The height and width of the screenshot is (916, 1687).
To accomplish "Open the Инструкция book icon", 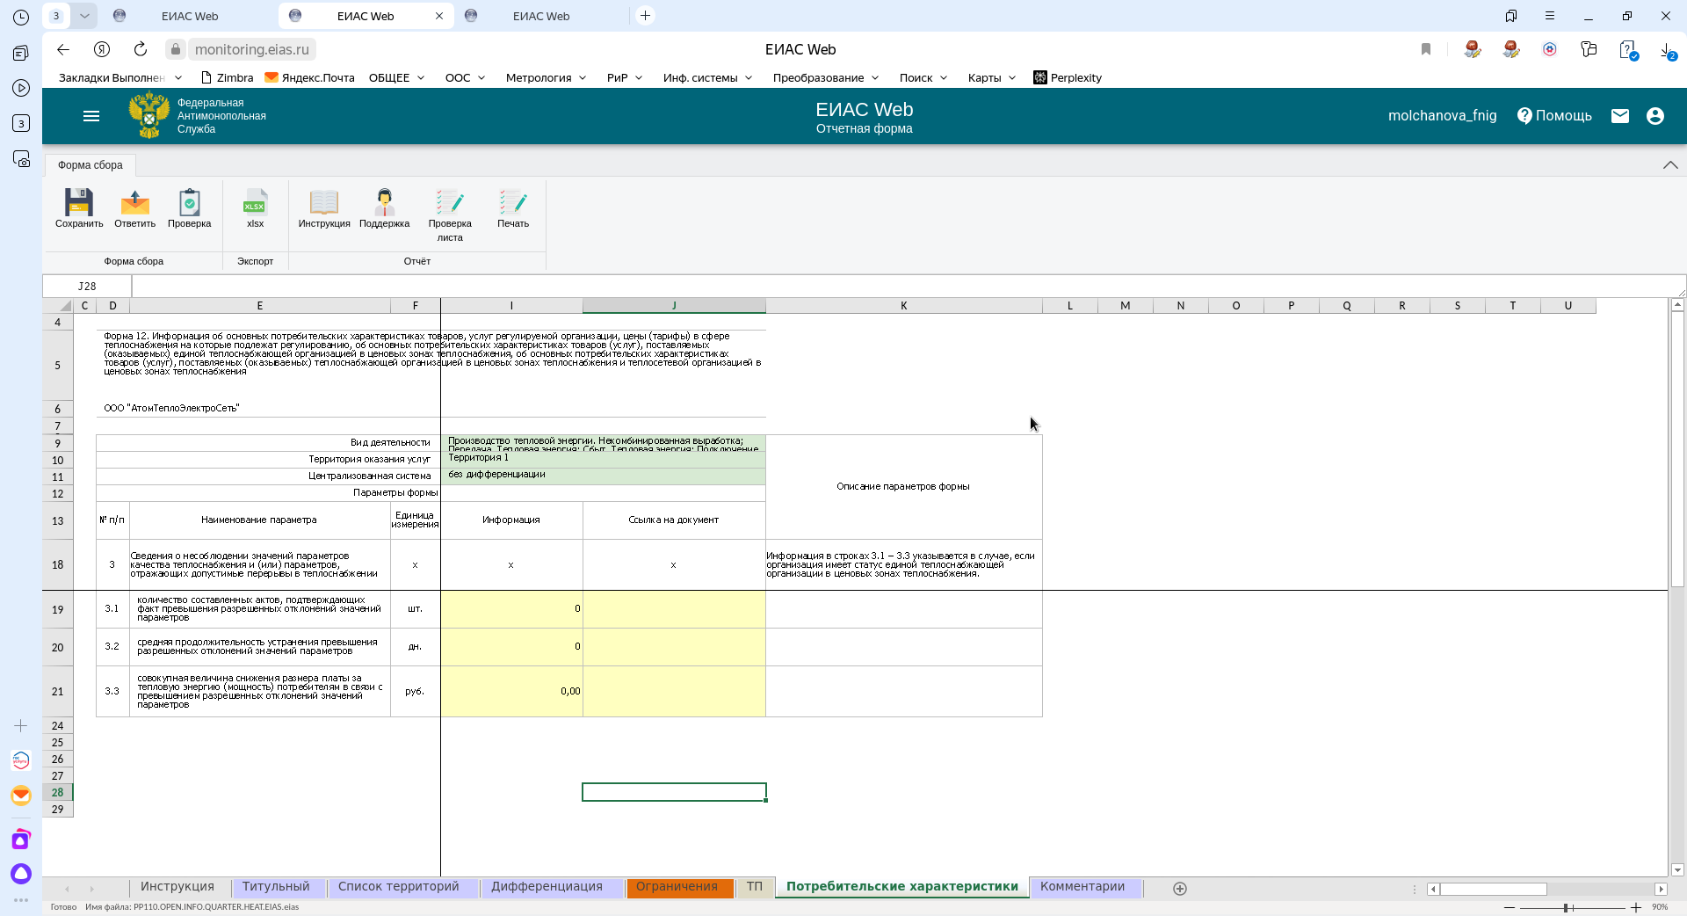I will tap(323, 204).
